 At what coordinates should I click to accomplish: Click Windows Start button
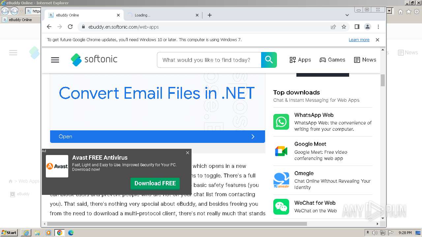[9, 233]
